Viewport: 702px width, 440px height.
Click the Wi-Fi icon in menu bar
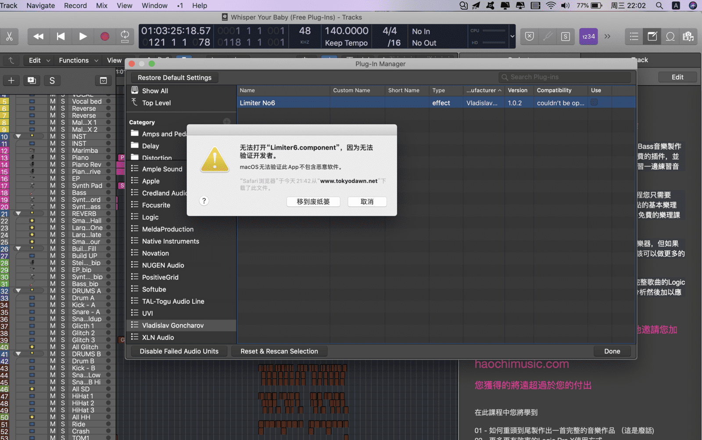(x=551, y=5)
